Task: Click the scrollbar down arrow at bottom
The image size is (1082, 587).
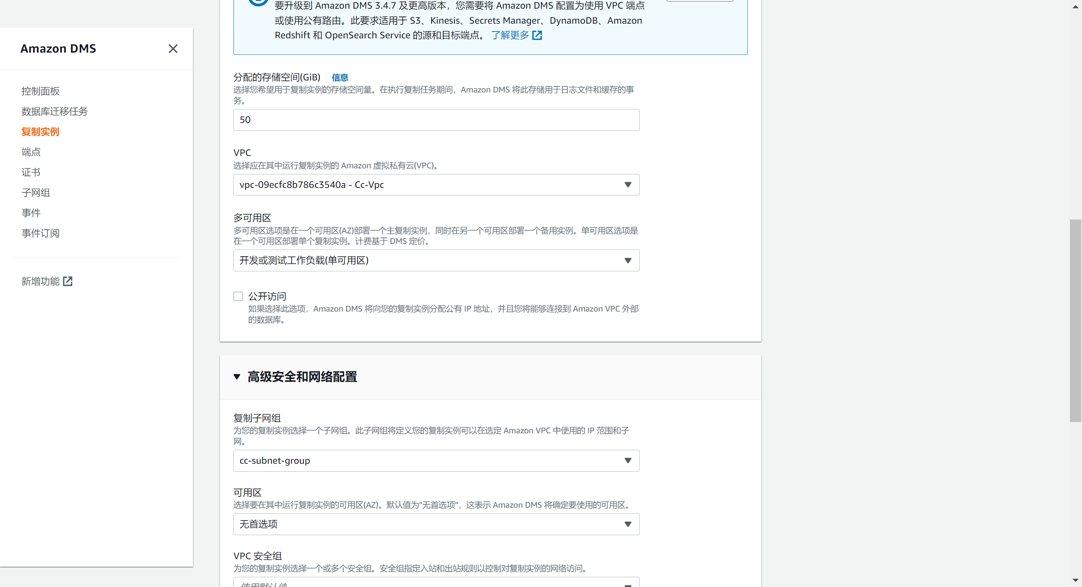Action: coord(1075,580)
